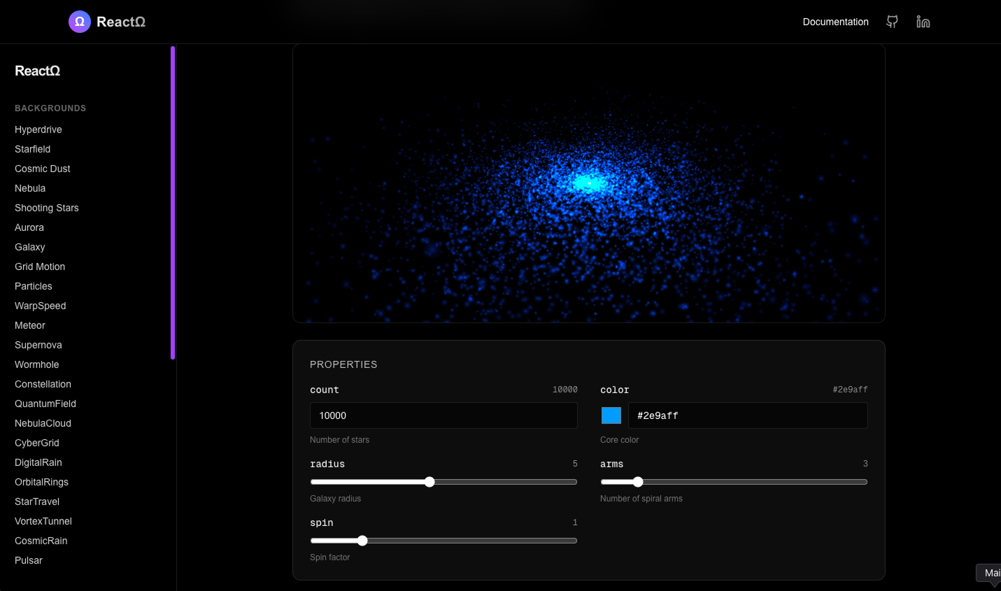Open the Pulsar background
This screenshot has width=1001, height=591.
[28, 560]
